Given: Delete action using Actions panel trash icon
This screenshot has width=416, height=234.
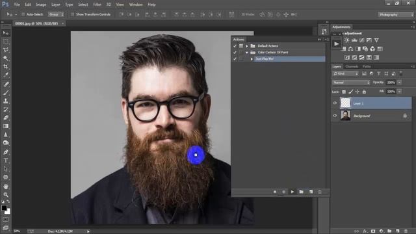Looking at the screenshot, I should pos(320,192).
